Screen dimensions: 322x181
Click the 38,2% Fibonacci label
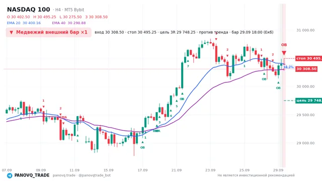(289, 67)
